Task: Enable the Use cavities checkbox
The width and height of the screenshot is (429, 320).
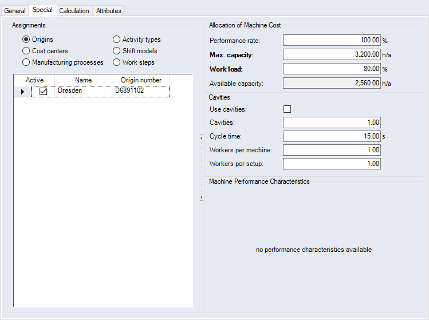Action: 288,109
